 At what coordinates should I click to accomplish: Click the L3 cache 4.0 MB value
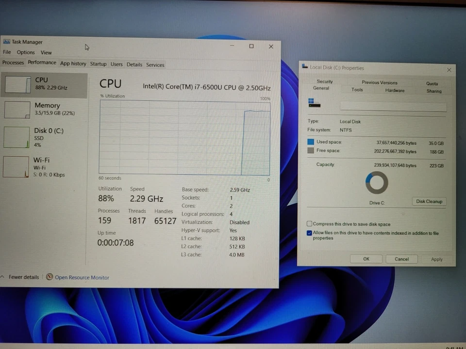click(236, 254)
